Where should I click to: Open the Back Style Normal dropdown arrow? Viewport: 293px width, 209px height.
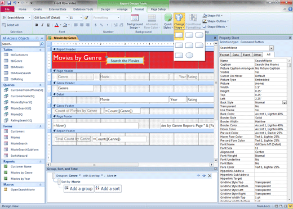(x=285, y=103)
